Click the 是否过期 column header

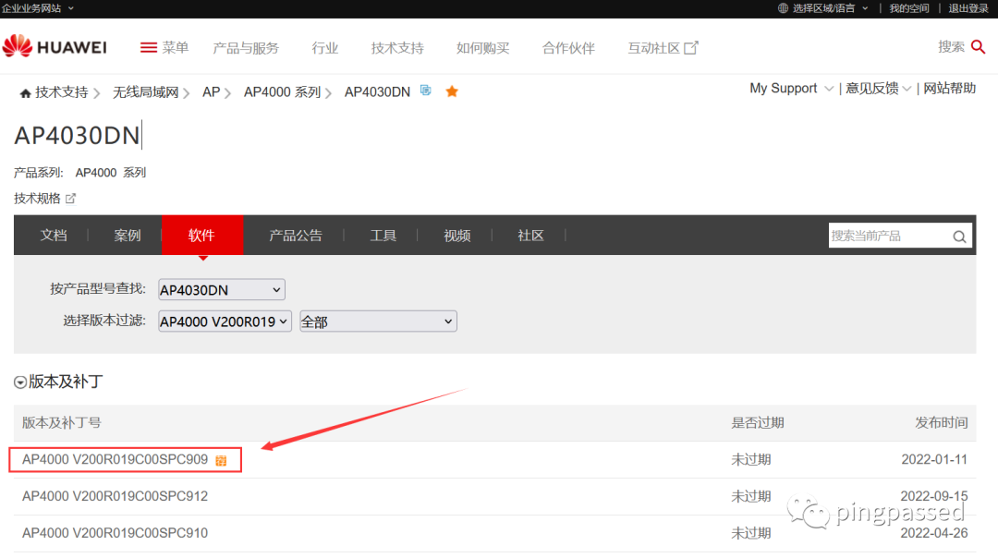coord(758,423)
